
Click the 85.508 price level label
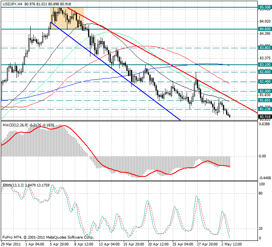click(x=265, y=7)
